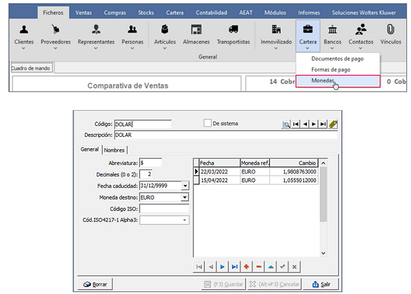Click the Salir button
This screenshot has width=411, height=294.
click(x=321, y=284)
